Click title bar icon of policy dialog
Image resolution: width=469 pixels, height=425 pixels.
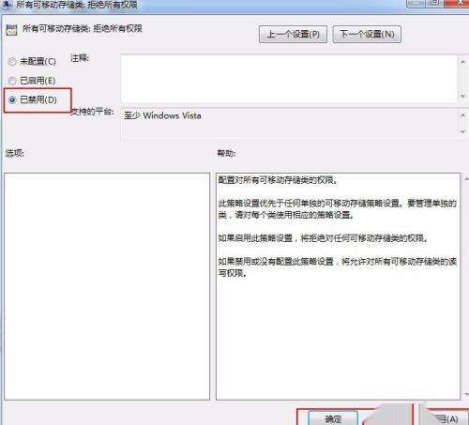(x=7, y=5)
